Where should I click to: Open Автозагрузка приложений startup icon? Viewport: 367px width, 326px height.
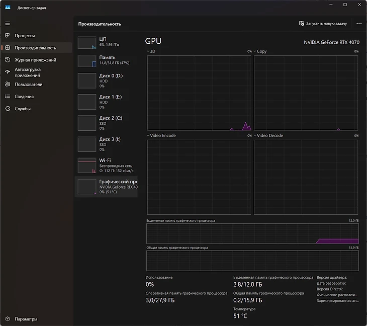point(8,72)
